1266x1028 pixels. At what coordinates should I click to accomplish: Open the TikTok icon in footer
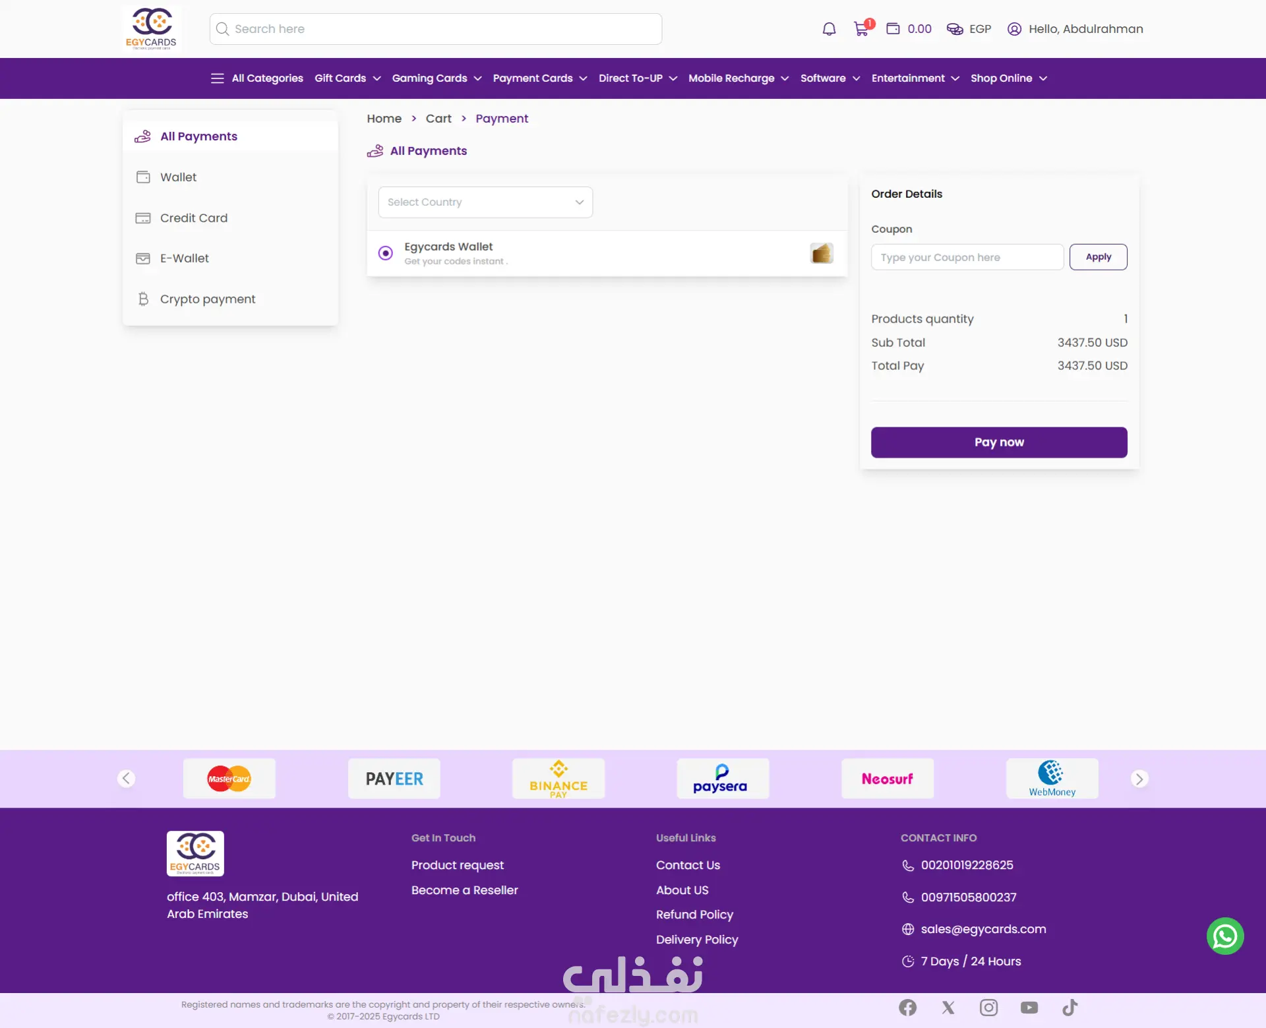(x=1070, y=1008)
